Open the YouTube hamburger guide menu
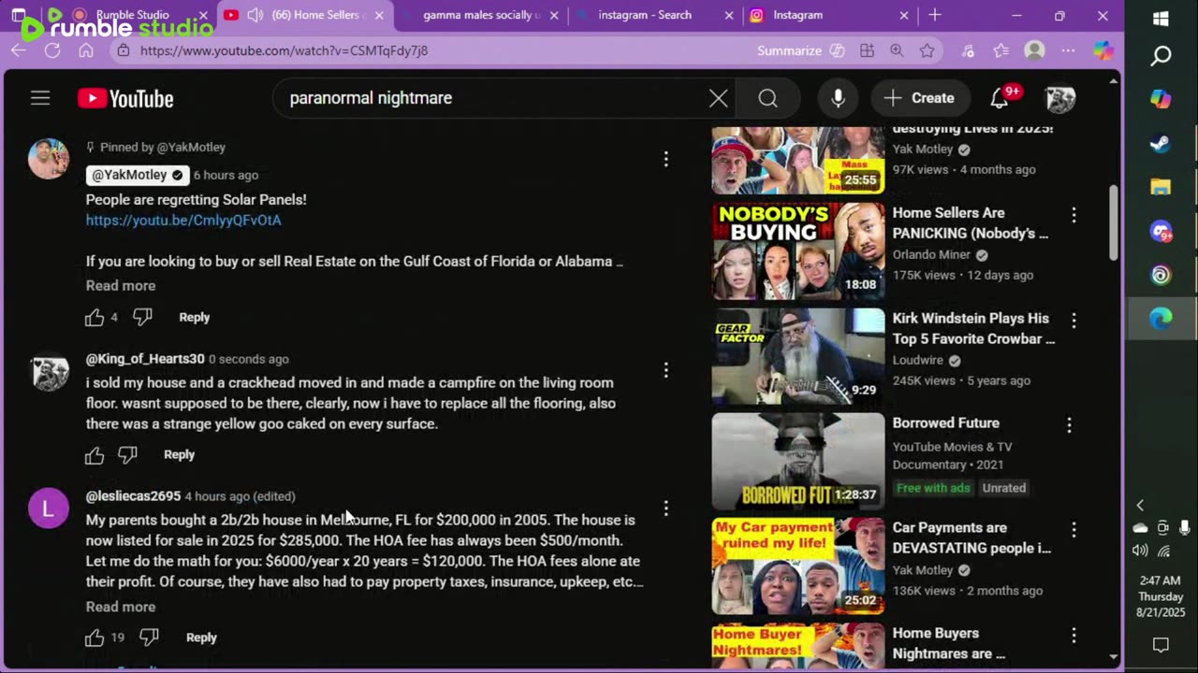Viewport: 1198px width, 673px height. point(40,98)
